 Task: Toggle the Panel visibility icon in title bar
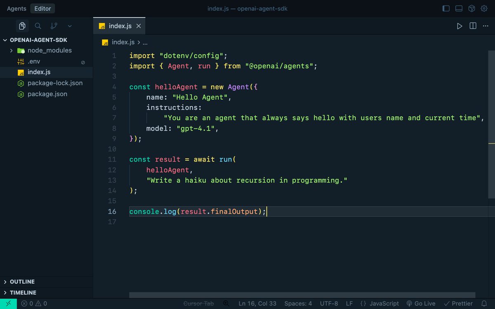click(x=459, y=8)
